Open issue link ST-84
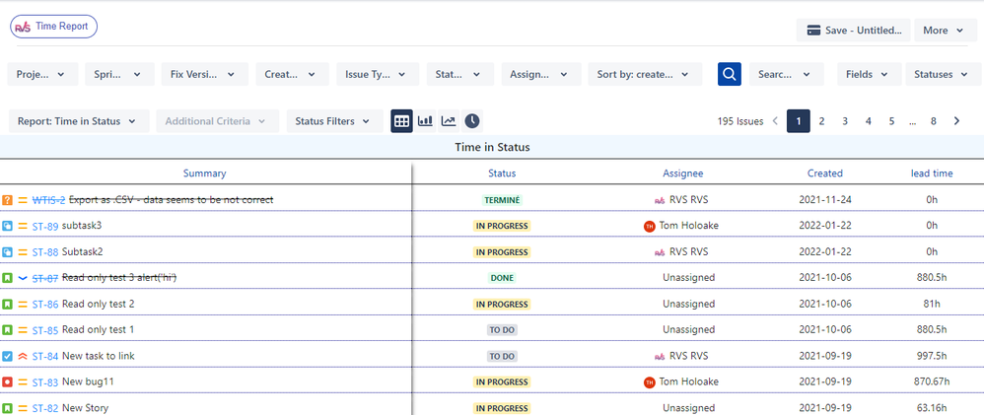Screen dimensions: 984x415 (x=45, y=356)
